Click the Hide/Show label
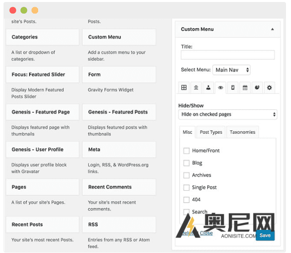 (191, 106)
